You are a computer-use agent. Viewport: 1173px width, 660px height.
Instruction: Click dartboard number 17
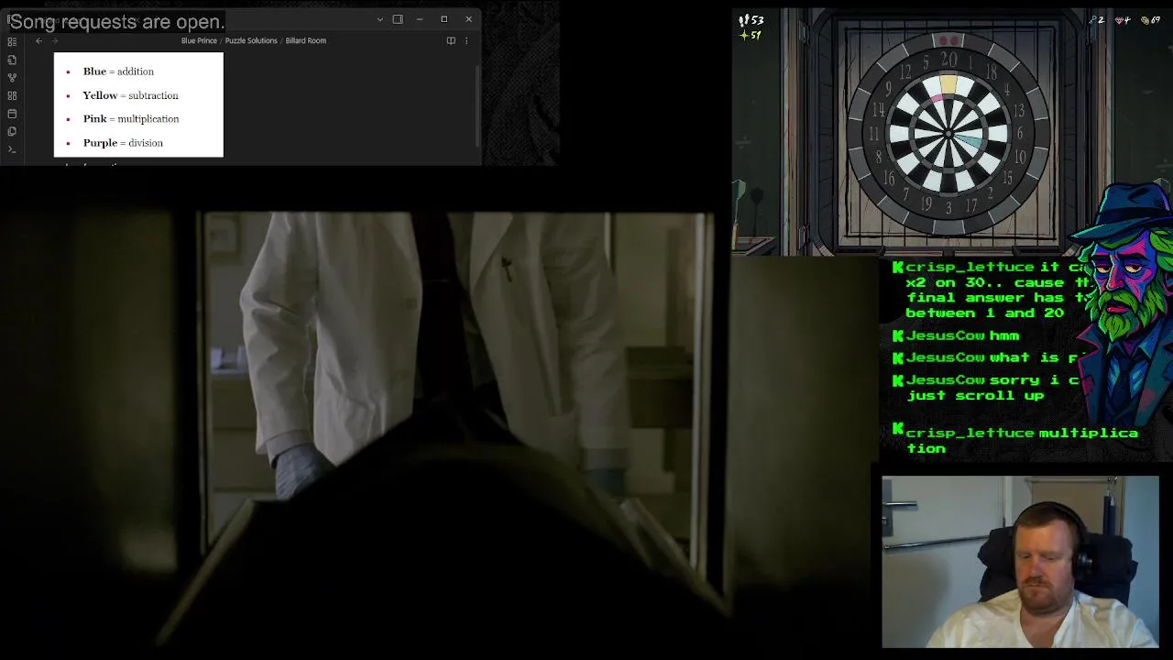pyautogui.click(x=971, y=203)
